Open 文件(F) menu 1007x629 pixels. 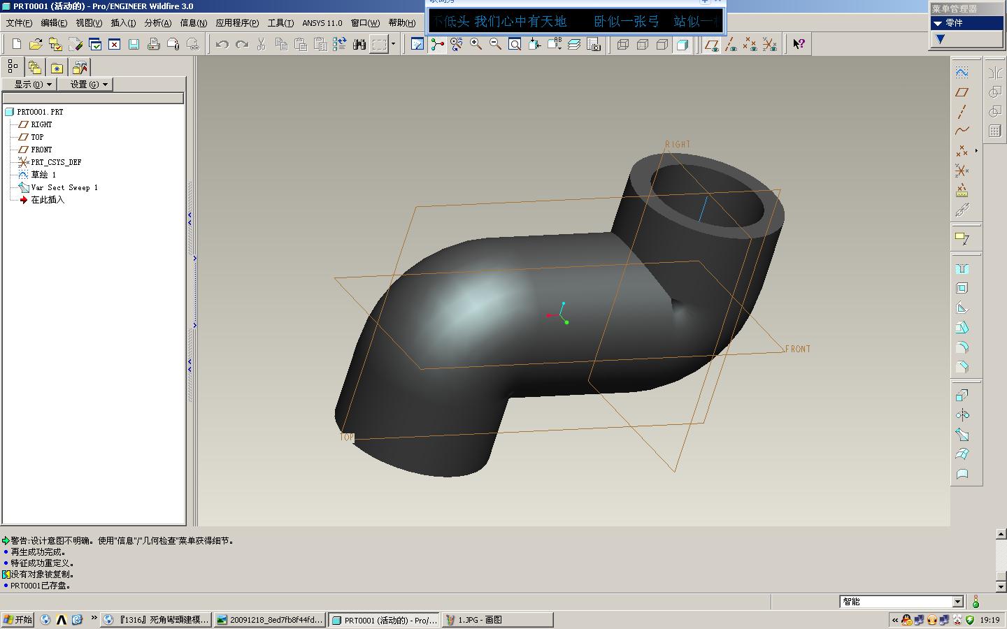(x=19, y=23)
